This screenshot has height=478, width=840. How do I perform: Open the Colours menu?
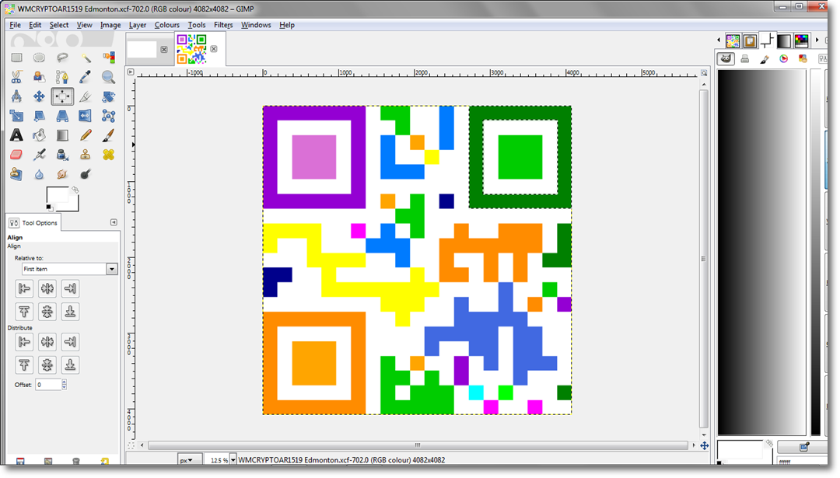click(166, 25)
